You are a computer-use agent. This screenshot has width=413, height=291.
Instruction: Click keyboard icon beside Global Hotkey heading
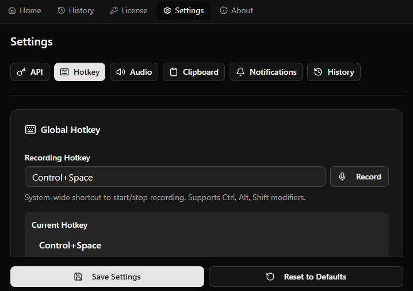[30, 129]
